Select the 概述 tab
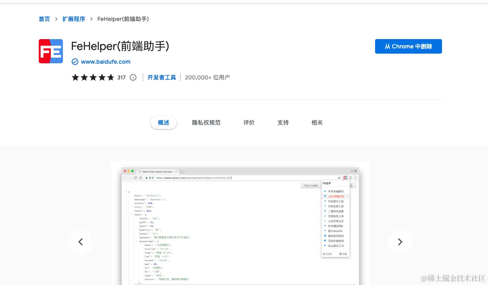The width and height of the screenshot is (488, 285). click(164, 123)
